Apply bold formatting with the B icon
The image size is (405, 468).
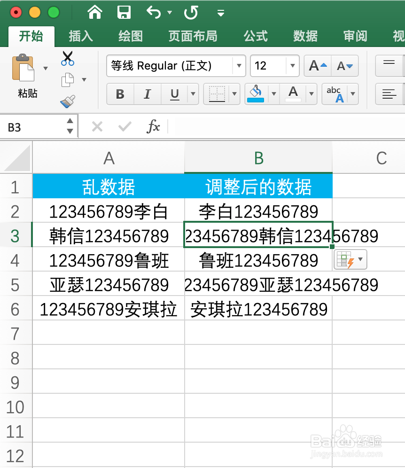coord(120,94)
